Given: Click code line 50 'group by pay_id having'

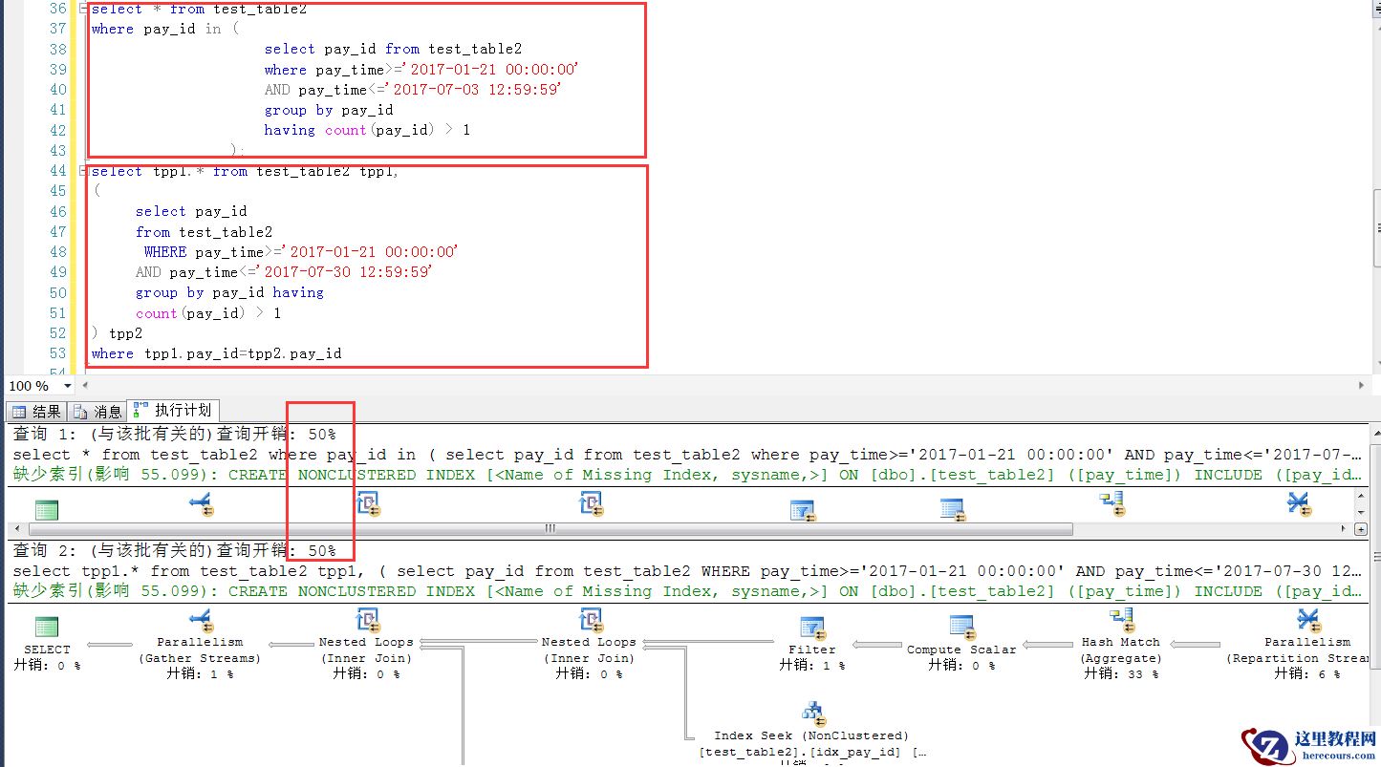Looking at the screenshot, I should (229, 292).
